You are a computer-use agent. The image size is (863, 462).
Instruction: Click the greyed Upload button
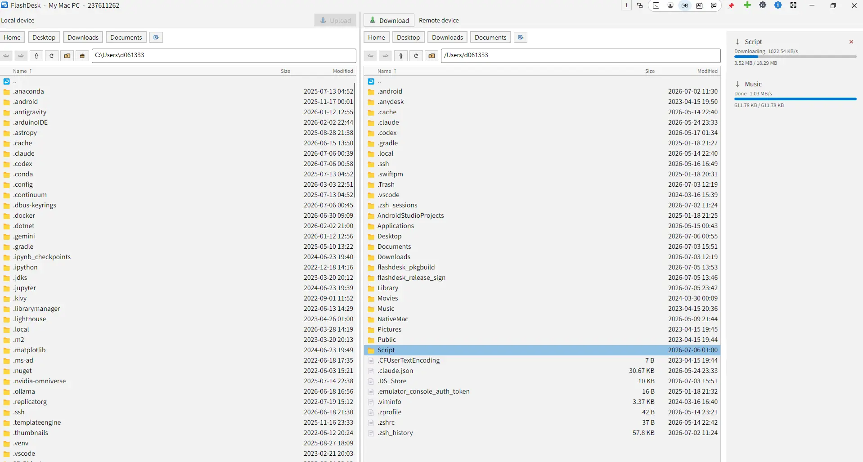[x=335, y=20]
